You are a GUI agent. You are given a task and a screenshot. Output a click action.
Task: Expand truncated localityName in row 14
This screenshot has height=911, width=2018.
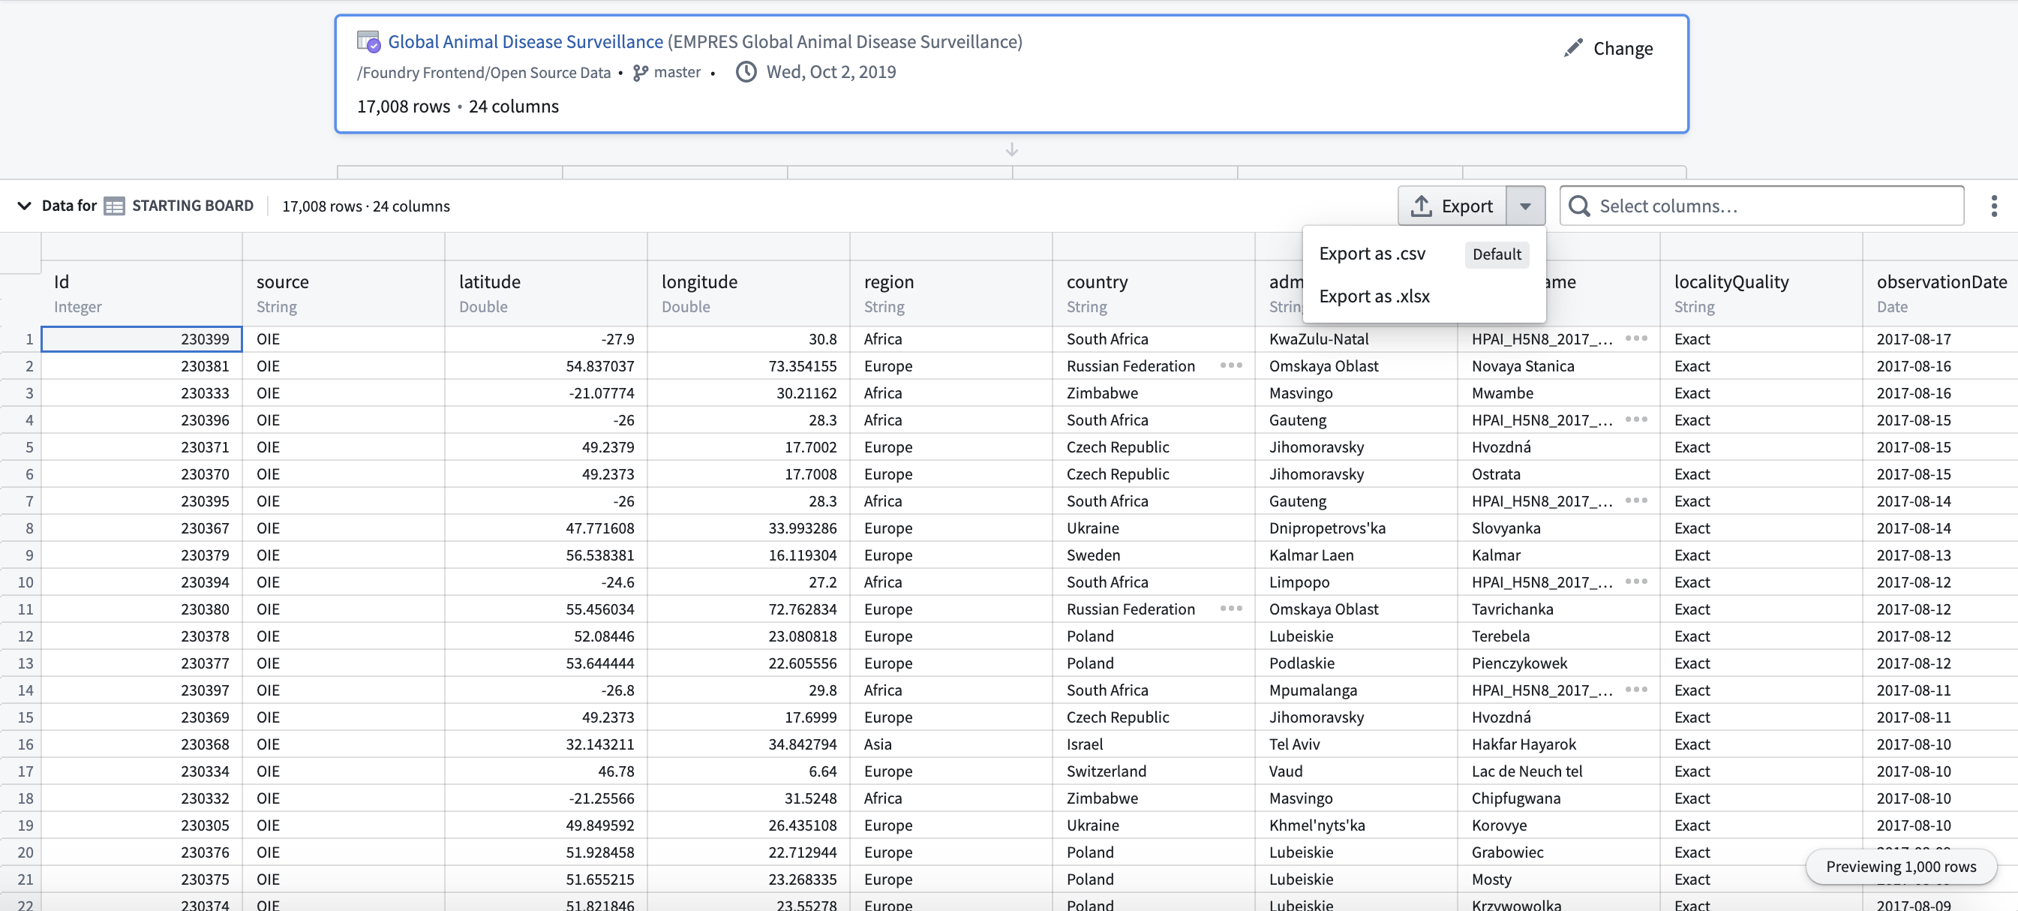1635,690
